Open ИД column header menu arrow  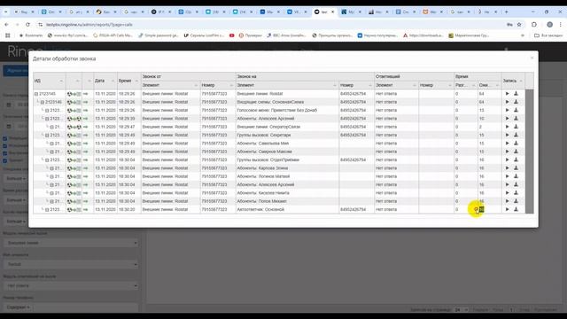pyautogui.click(x=61, y=81)
